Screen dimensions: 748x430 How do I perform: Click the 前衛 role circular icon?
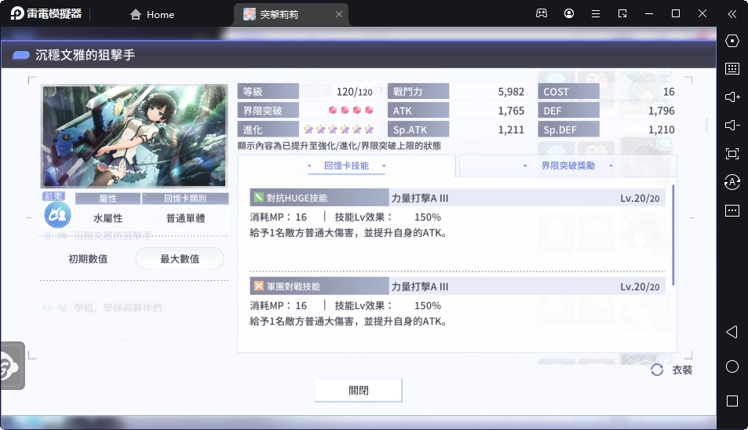click(58, 215)
